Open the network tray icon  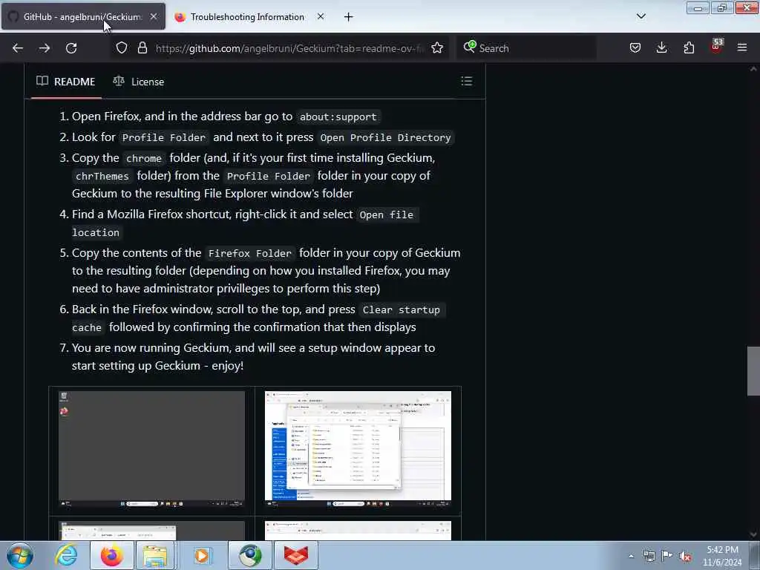click(x=649, y=556)
